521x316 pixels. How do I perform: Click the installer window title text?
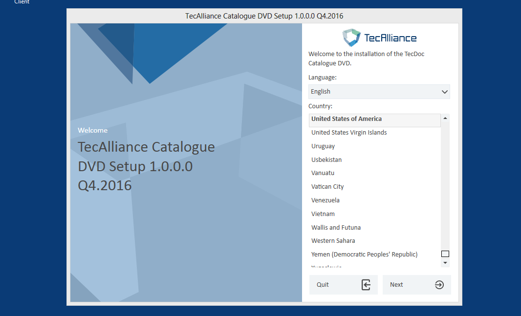[x=264, y=16]
